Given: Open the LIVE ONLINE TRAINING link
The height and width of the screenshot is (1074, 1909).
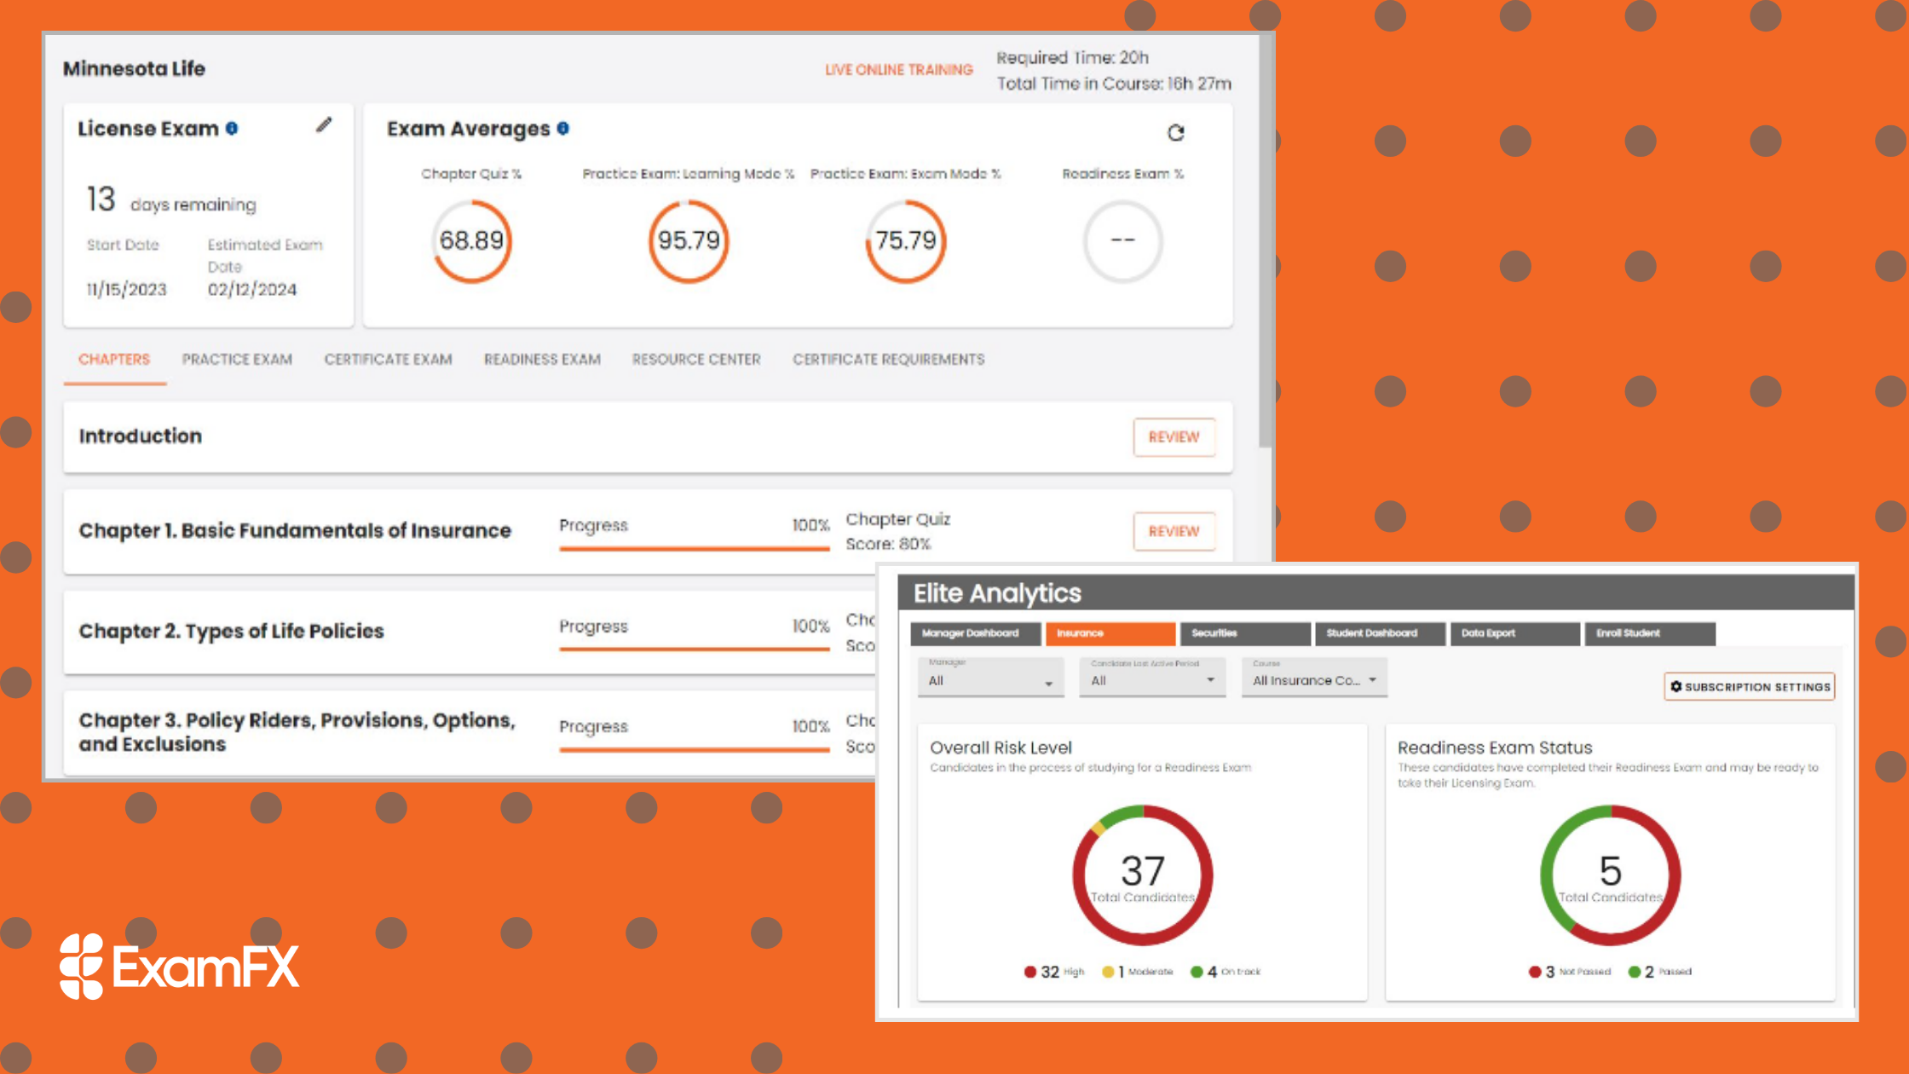Looking at the screenshot, I should click(898, 69).
